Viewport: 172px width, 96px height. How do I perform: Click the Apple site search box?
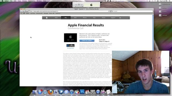124,18
